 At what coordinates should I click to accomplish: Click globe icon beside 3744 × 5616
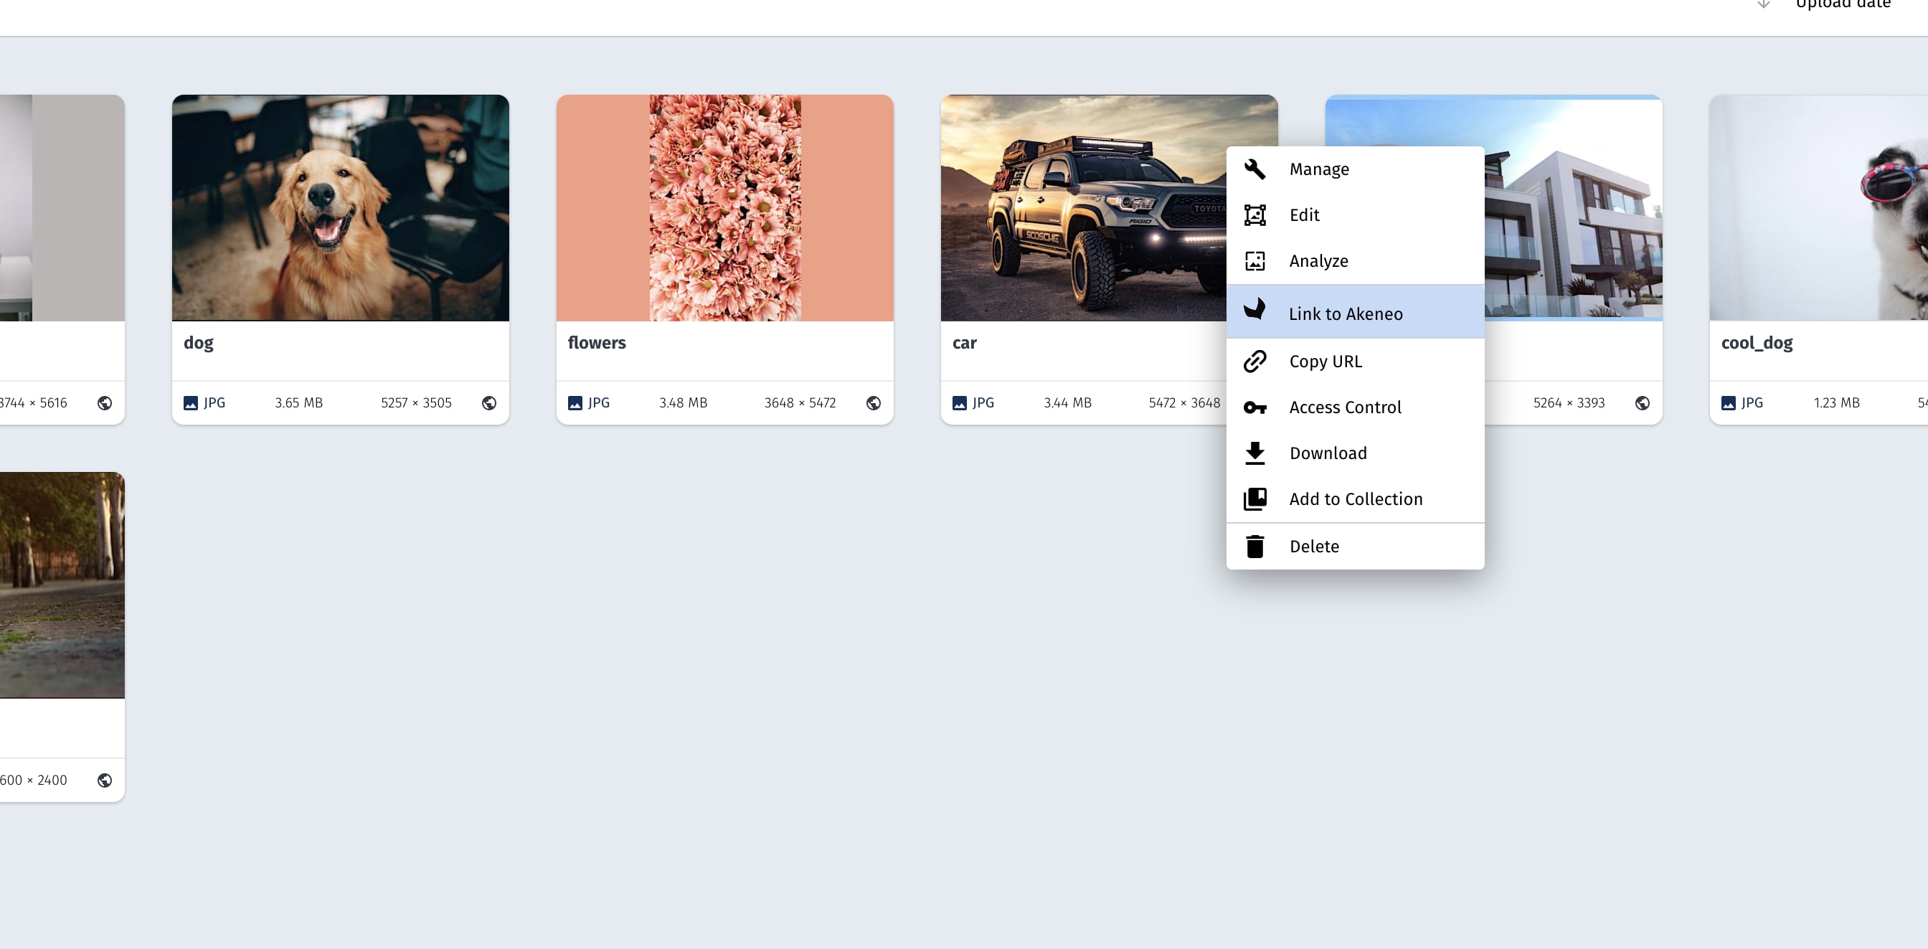pos(105,402)
